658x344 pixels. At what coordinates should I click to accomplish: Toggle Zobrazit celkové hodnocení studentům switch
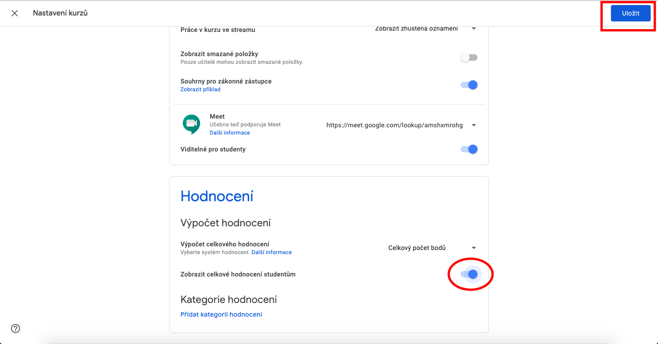coord(469,274)
